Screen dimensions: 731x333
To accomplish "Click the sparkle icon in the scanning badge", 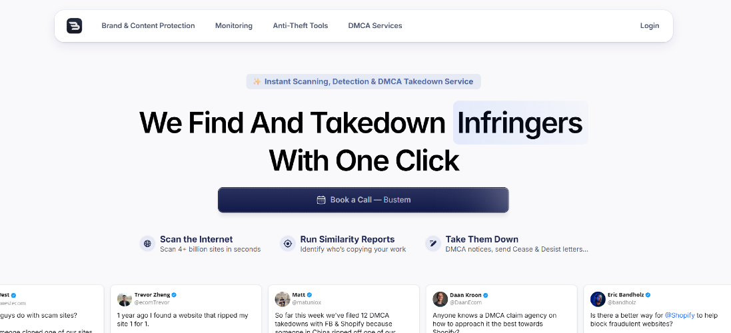I will pyautogui.click(x=257, y=81).
